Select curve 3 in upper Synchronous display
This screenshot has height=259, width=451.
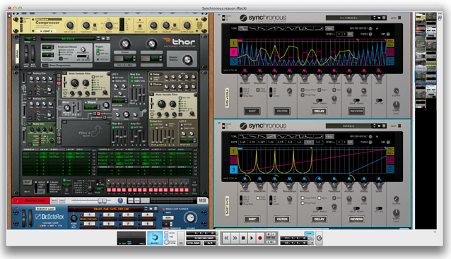click(233, 61)
